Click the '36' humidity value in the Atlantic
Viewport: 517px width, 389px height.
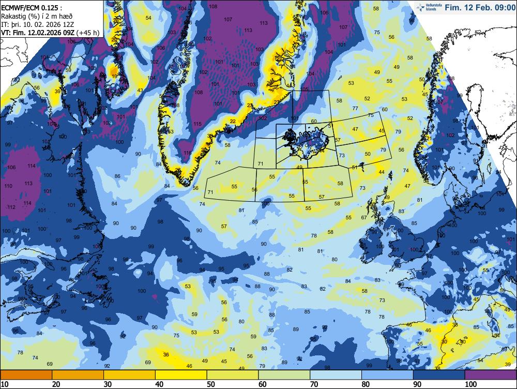(166, 355)
